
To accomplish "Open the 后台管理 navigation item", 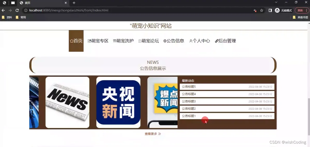I will [226, 41].
